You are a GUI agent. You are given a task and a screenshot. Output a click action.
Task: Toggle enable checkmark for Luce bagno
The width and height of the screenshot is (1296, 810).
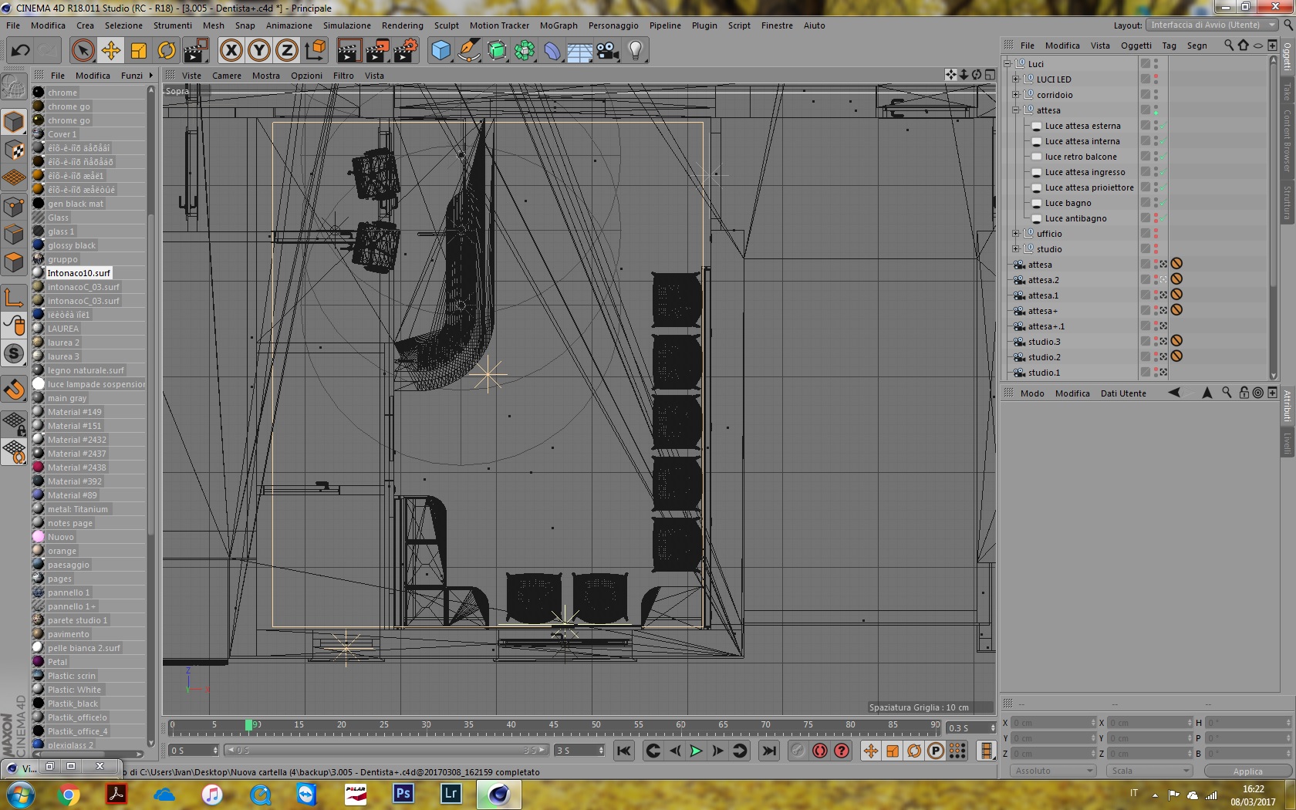1163,203
